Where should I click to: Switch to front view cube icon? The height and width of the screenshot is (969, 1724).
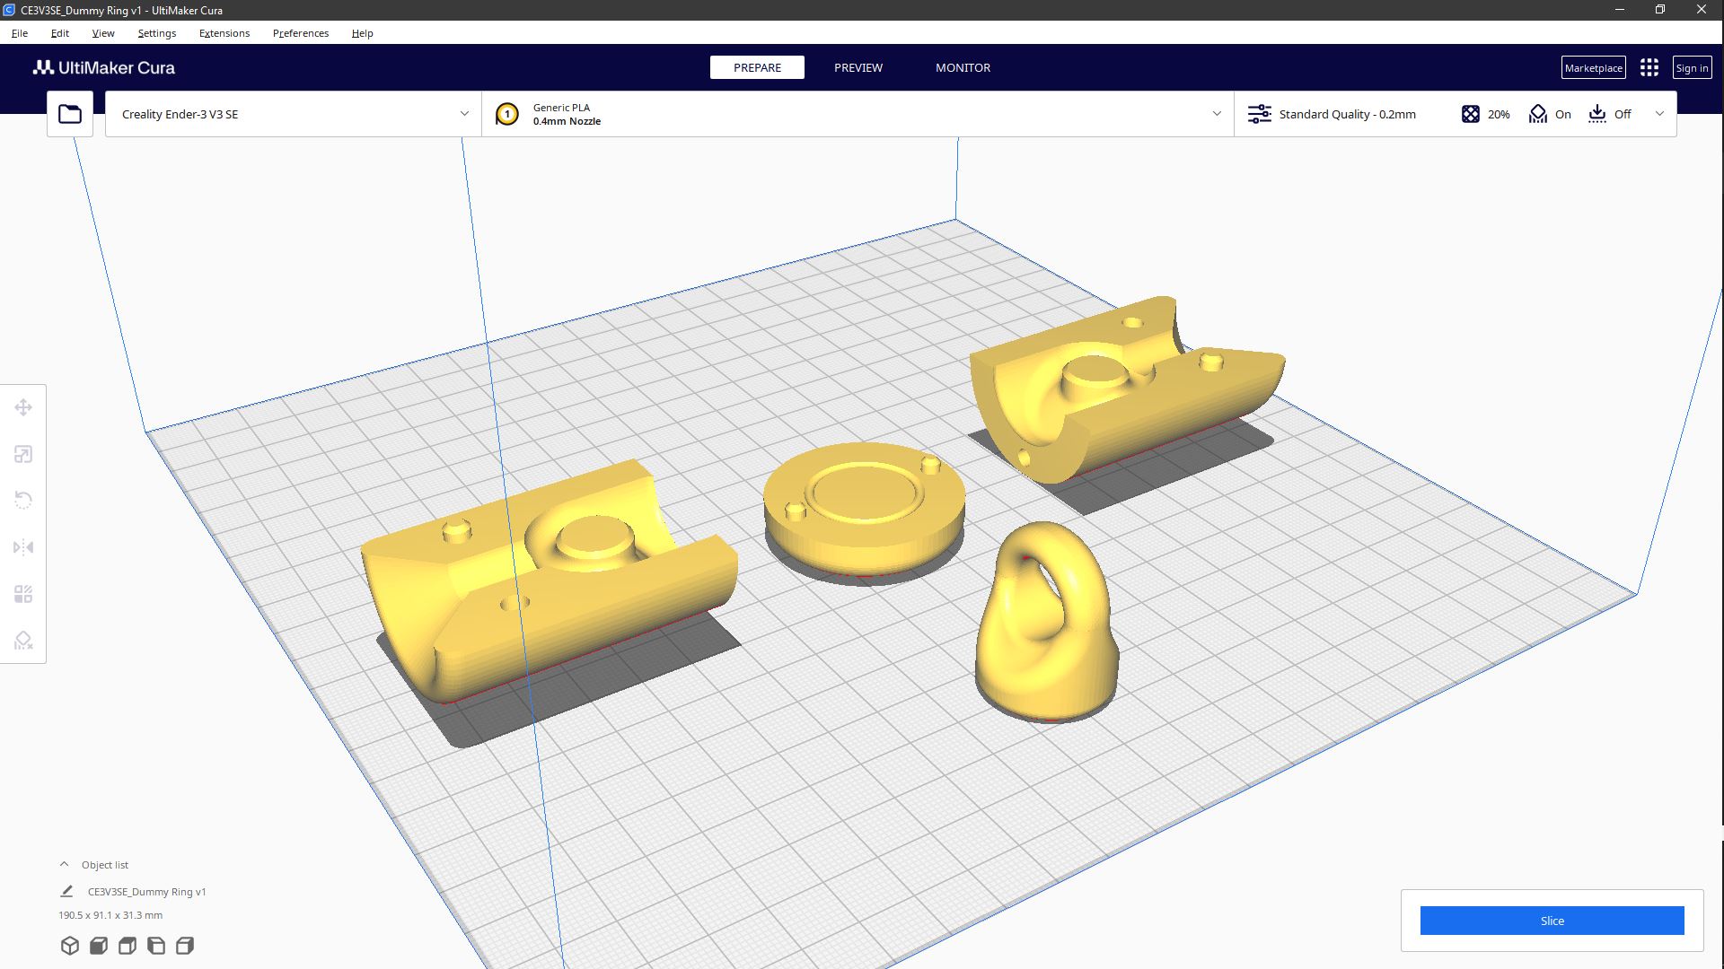(99, 946)
